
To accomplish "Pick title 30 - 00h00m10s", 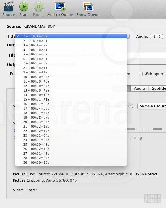I will click(71, 163).
